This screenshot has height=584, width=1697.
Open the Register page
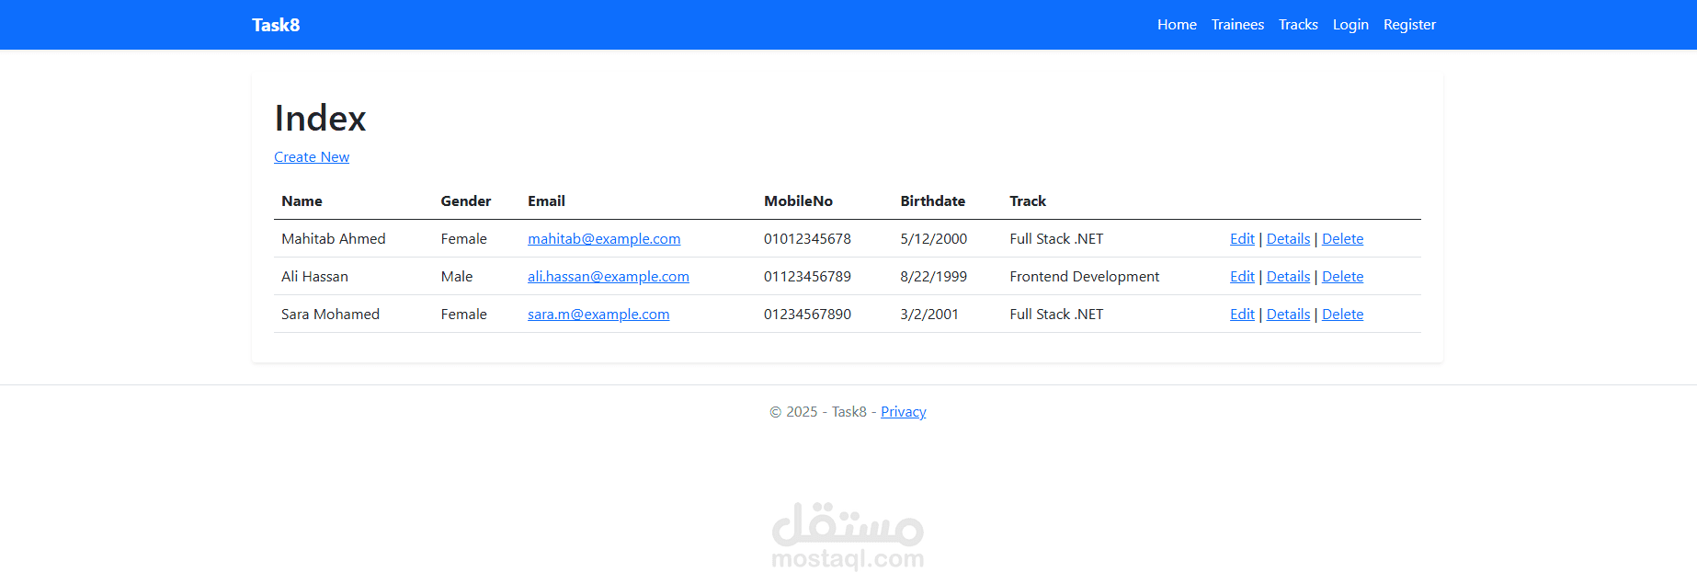[x=1409, y=25]
